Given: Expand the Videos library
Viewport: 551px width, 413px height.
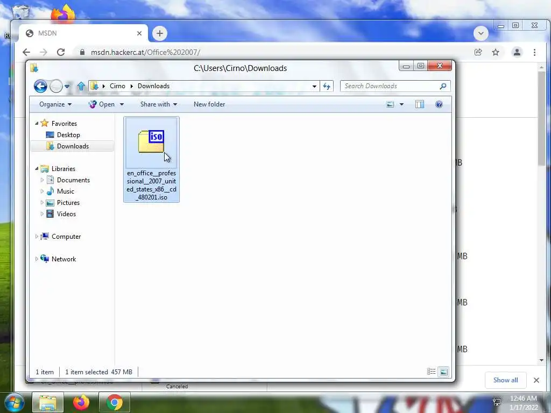Looking at the screenshot, I should tap(42, 214).
